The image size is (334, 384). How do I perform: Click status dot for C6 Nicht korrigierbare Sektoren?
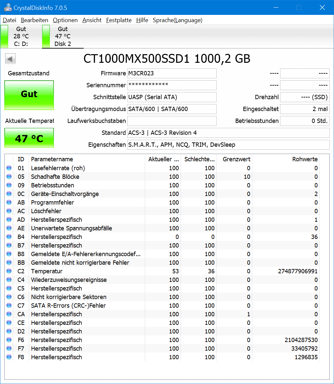click(9, 297)
